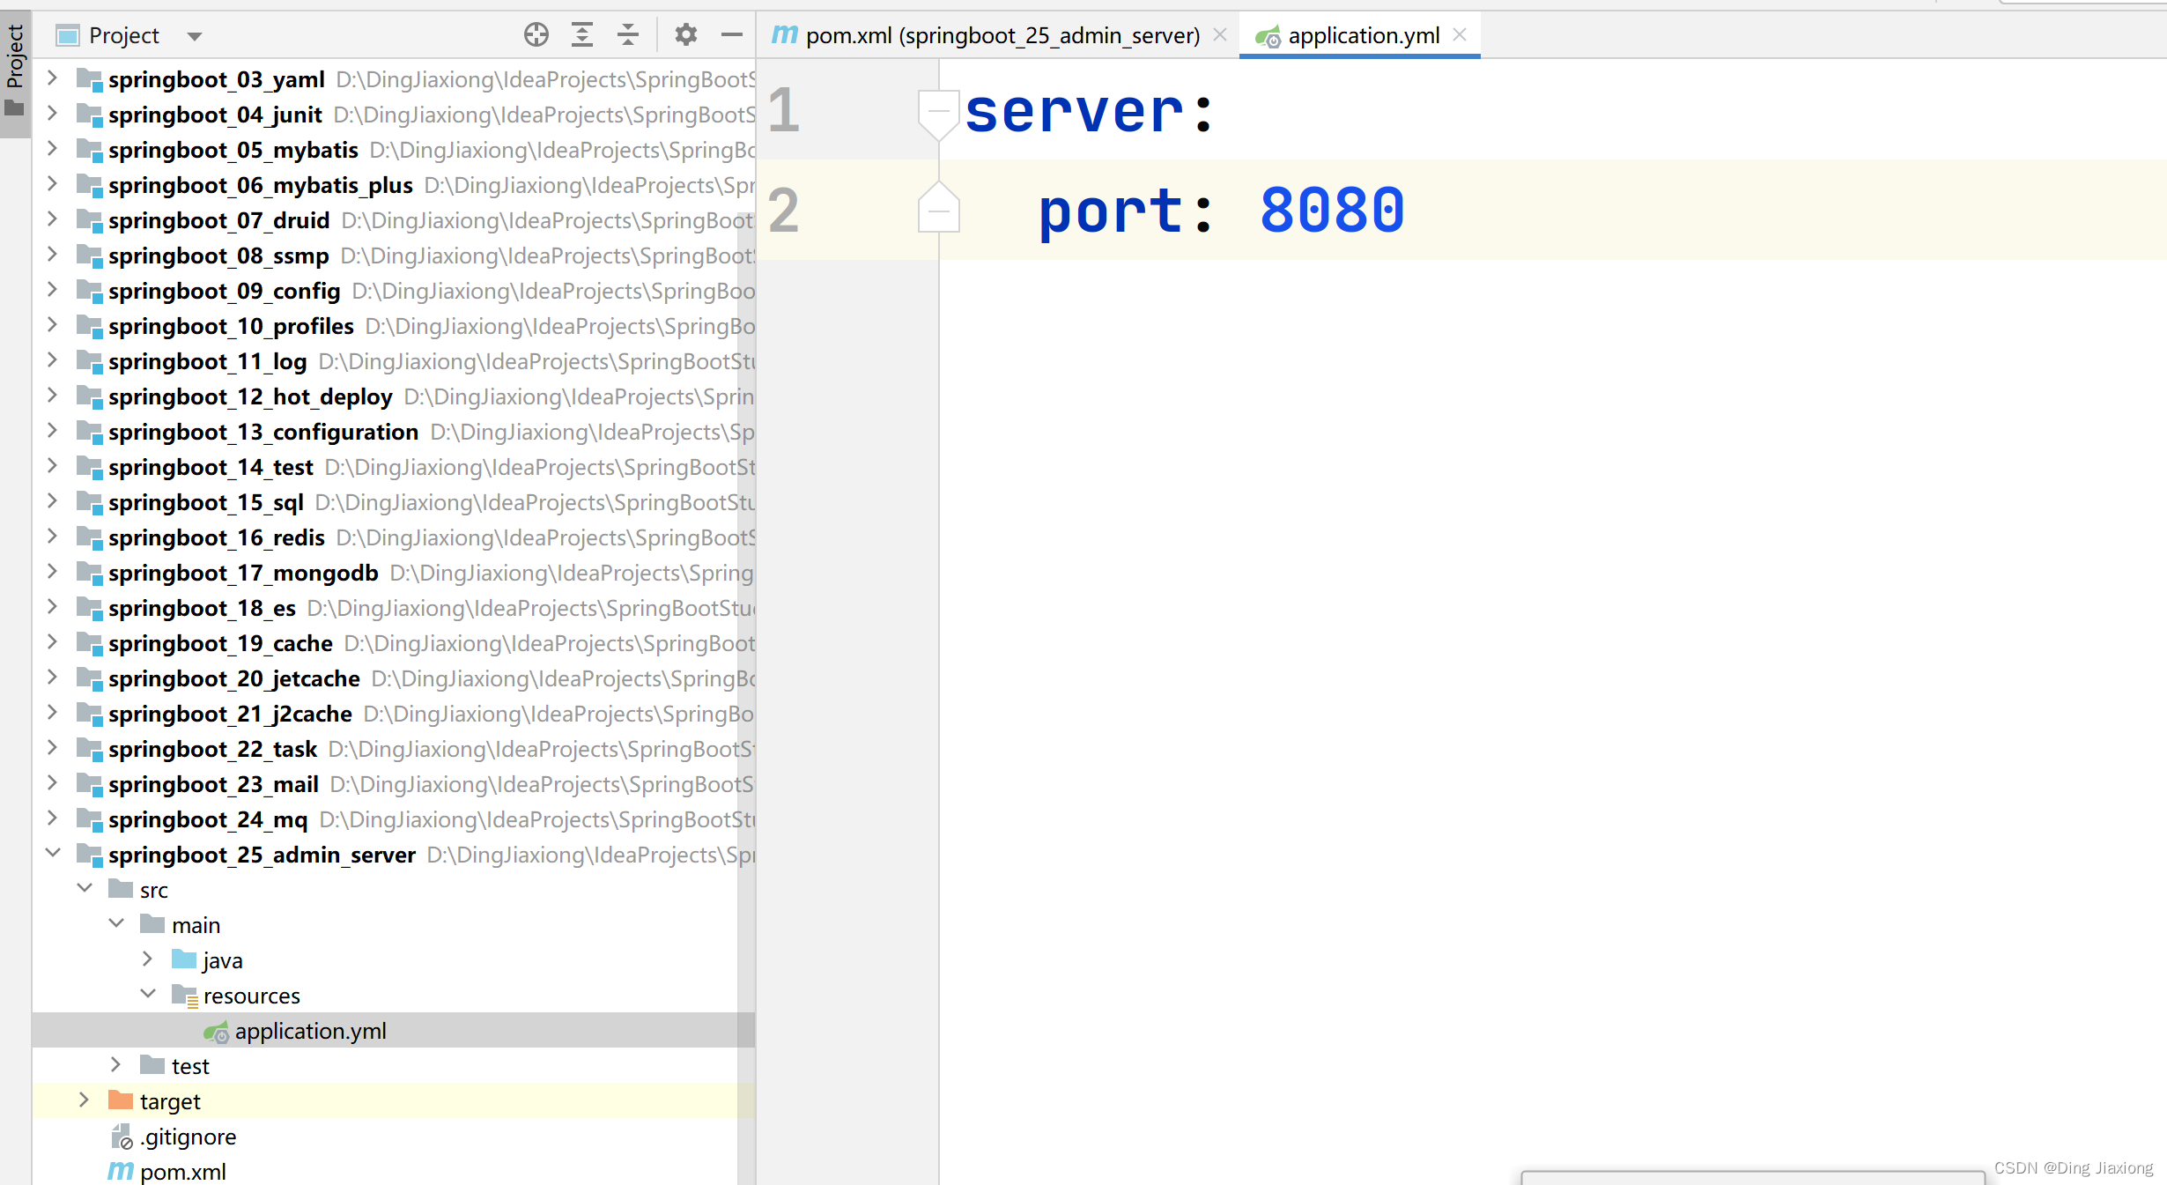Collapse the resources folder chevron

[148, 994]
